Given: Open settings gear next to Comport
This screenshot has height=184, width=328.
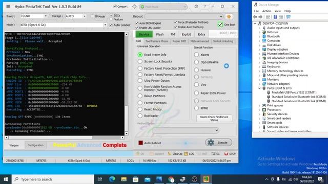Looking at the screenshot, I should point(134,7).
